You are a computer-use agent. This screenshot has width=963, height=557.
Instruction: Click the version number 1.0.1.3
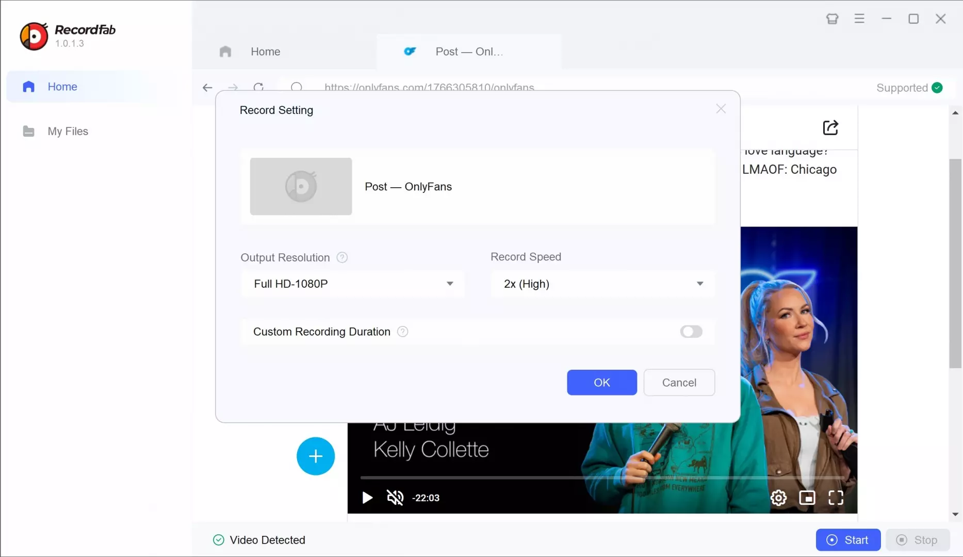click(x=70, y=44)
